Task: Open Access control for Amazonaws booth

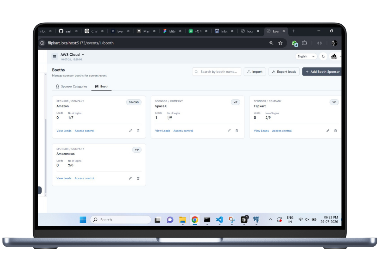Action: pos(85,178)
